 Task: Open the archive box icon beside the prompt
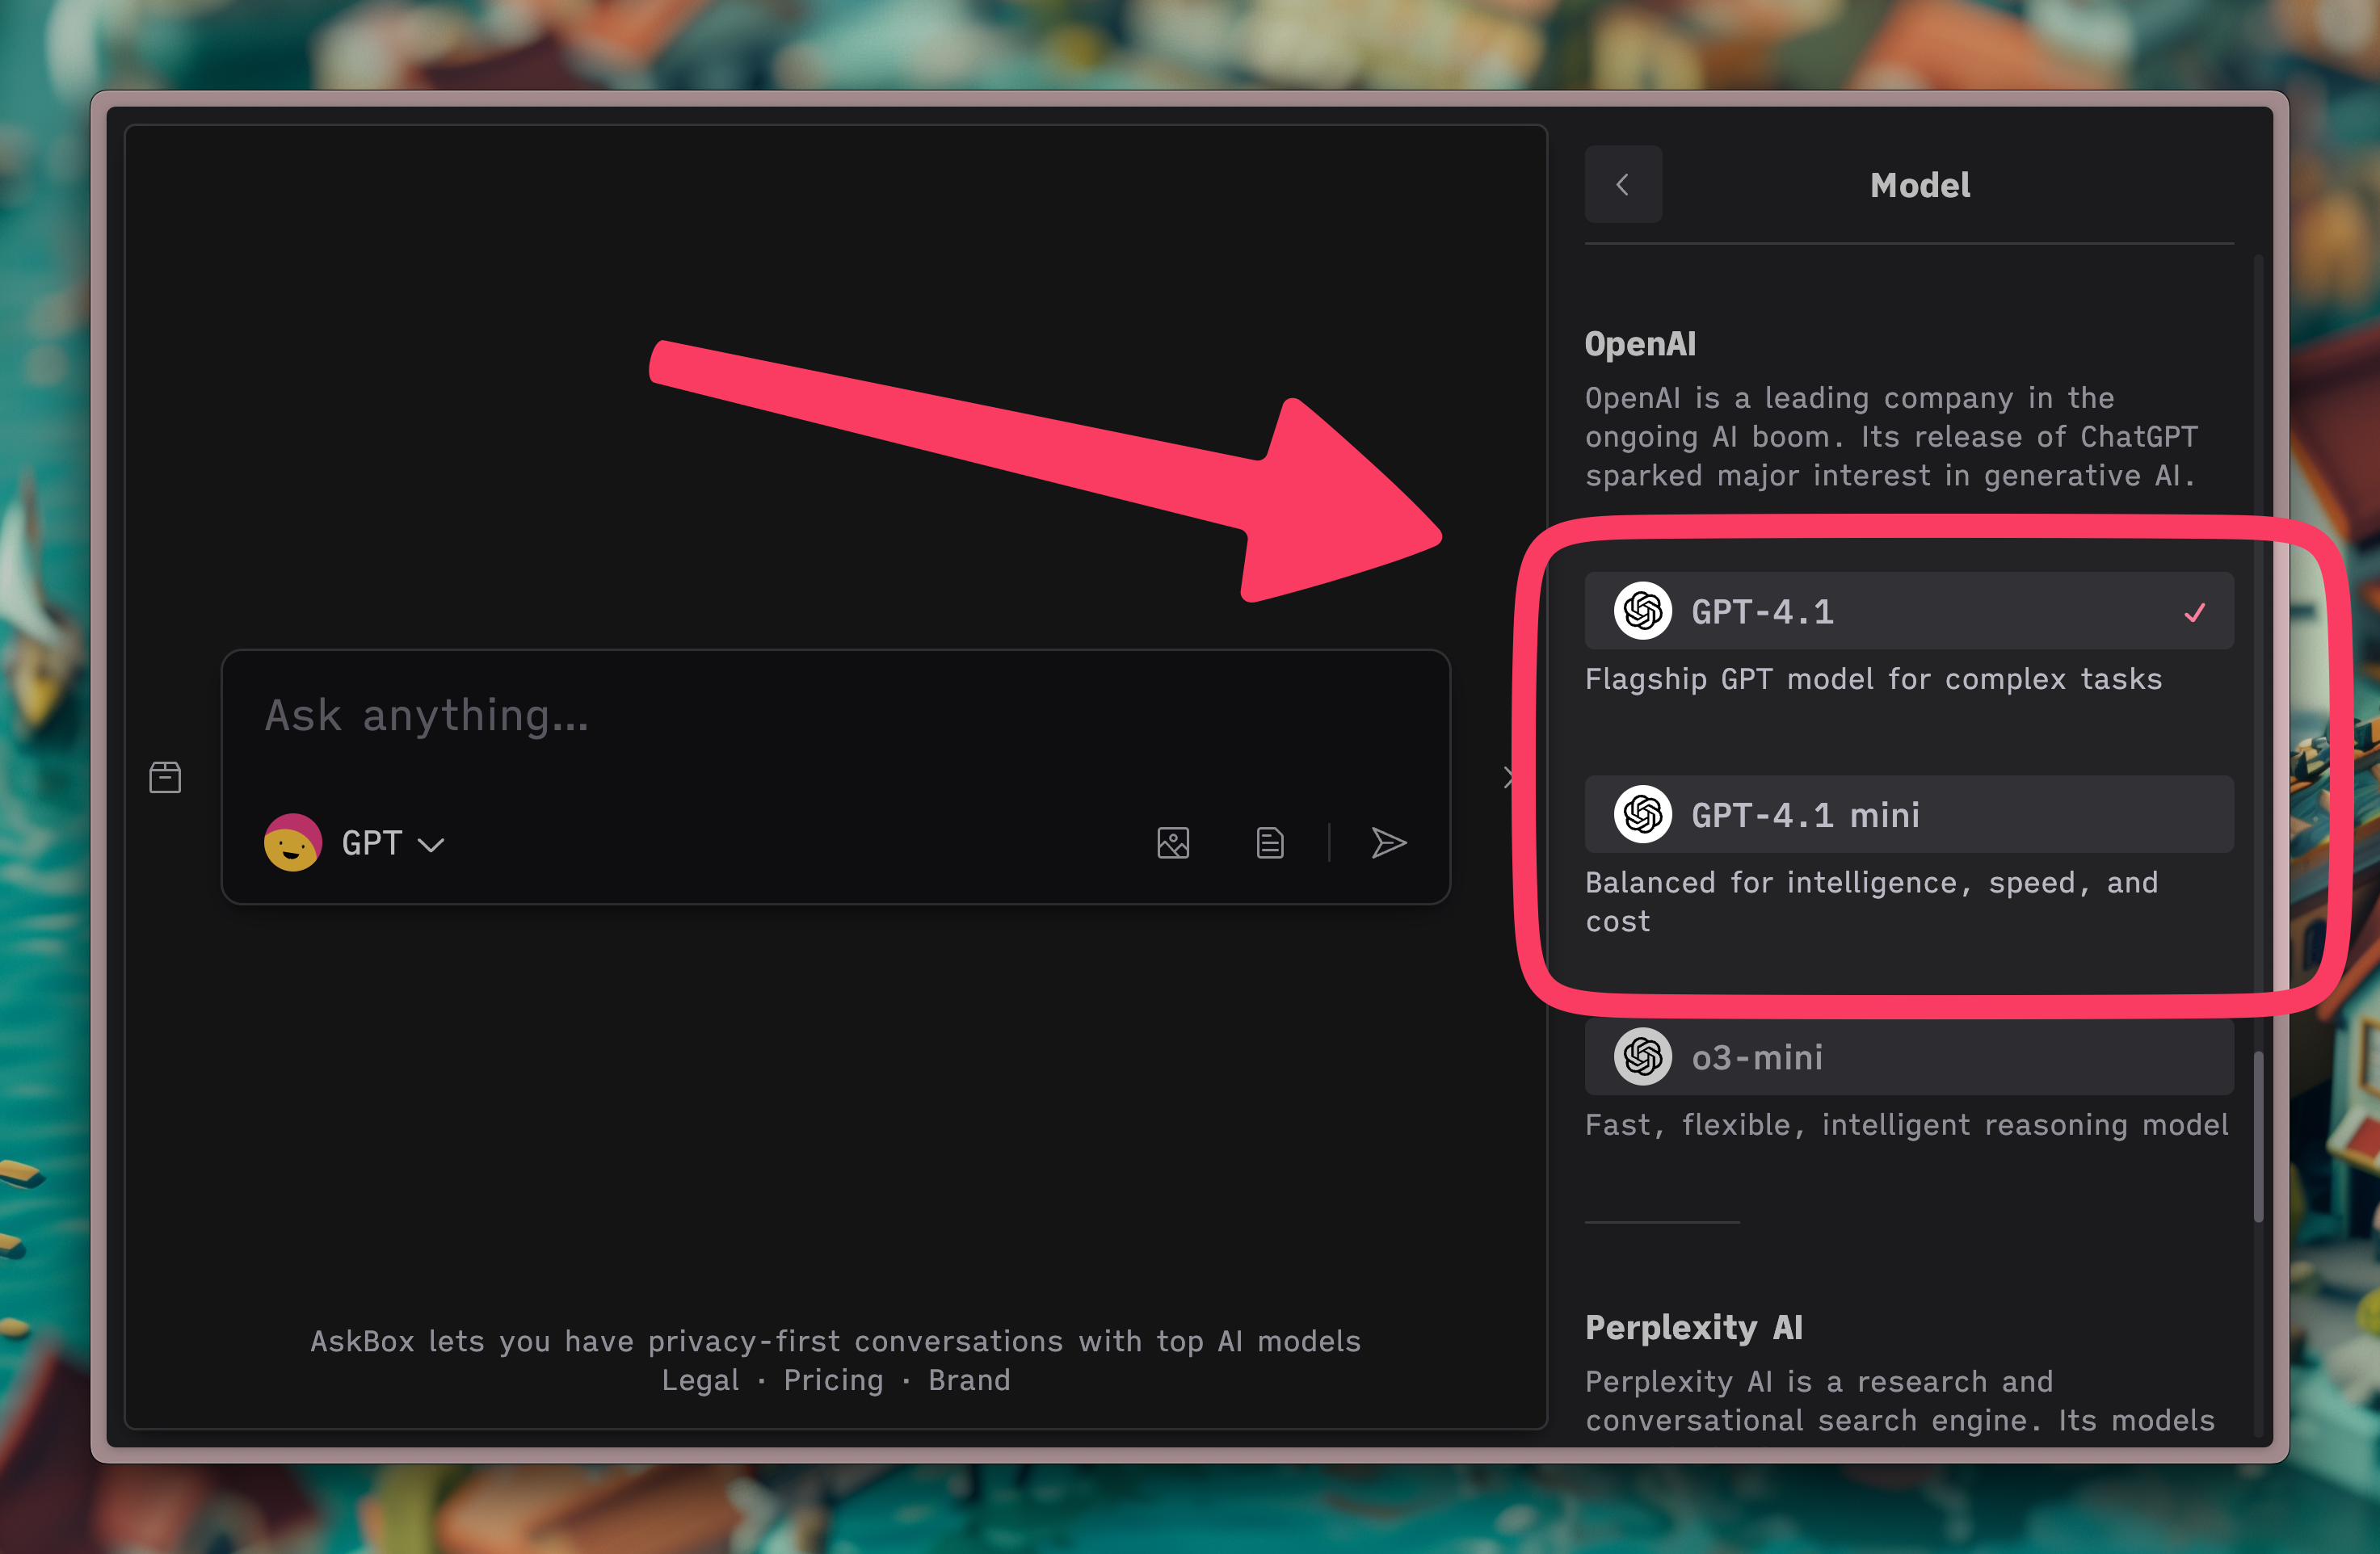[x=165, y=777]
